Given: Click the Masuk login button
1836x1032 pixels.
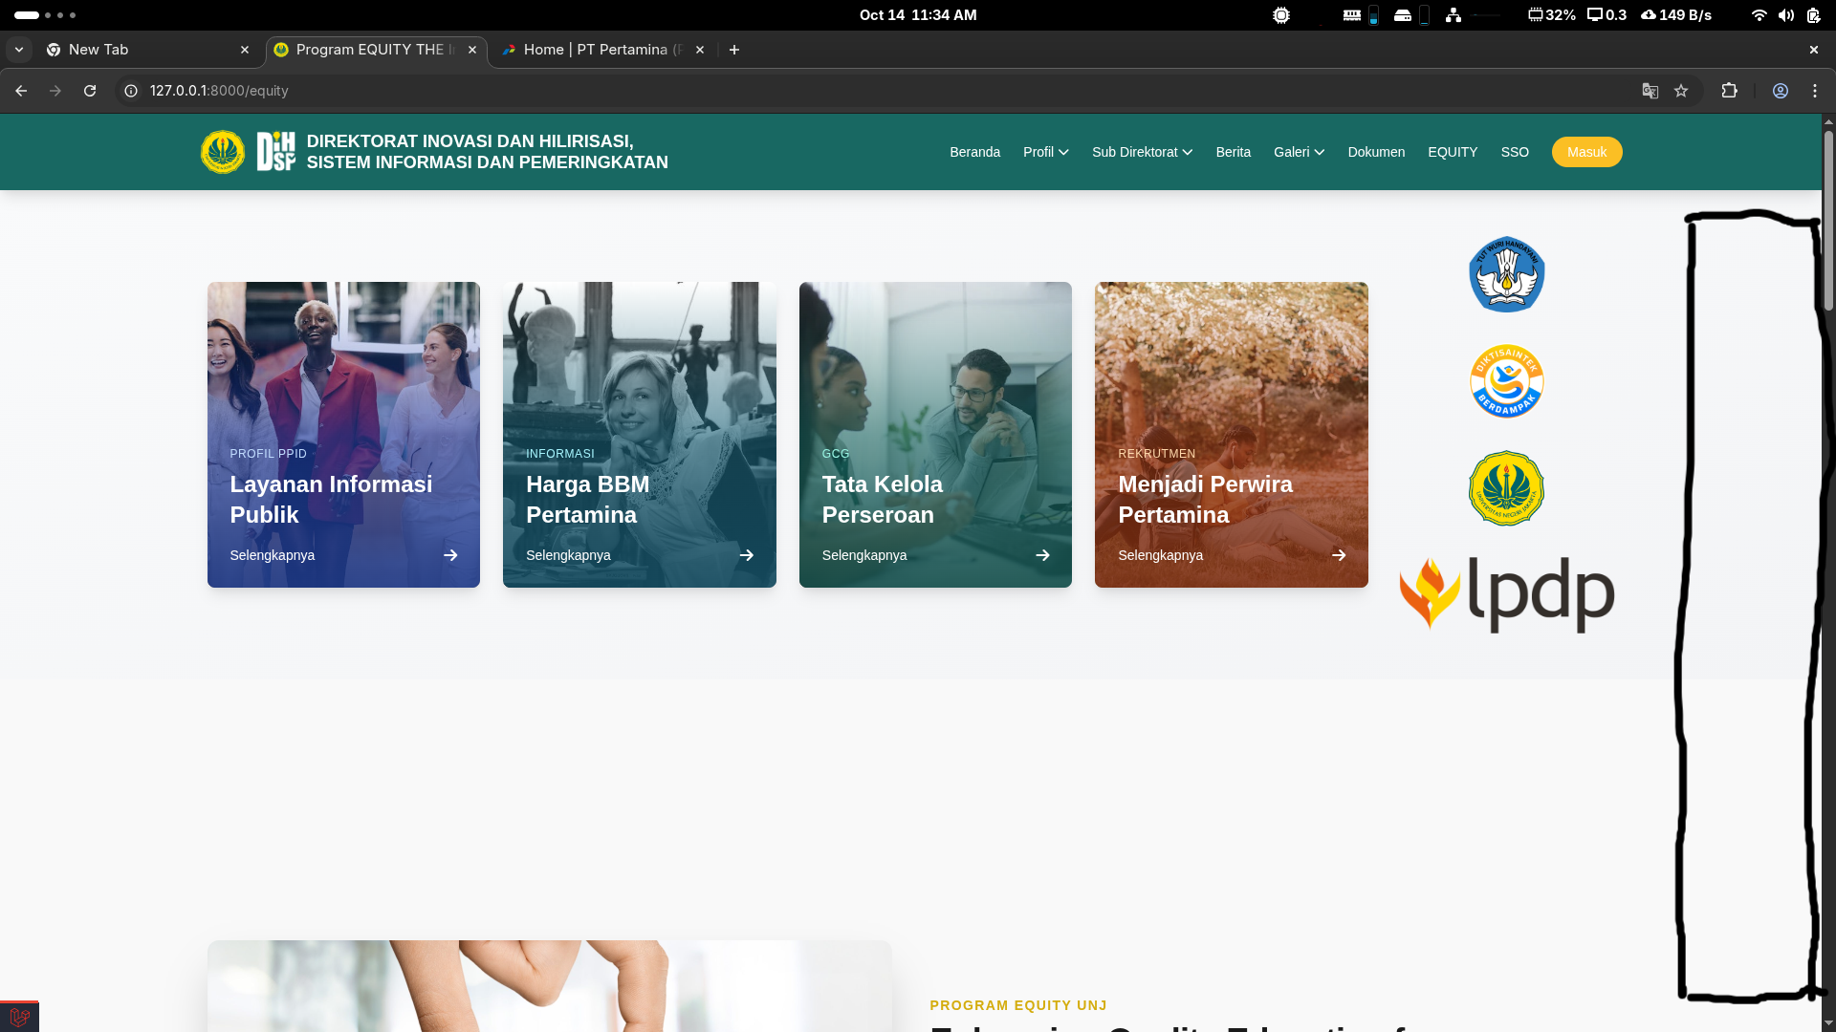Looking at the screenshot, I should (1586, 152).
